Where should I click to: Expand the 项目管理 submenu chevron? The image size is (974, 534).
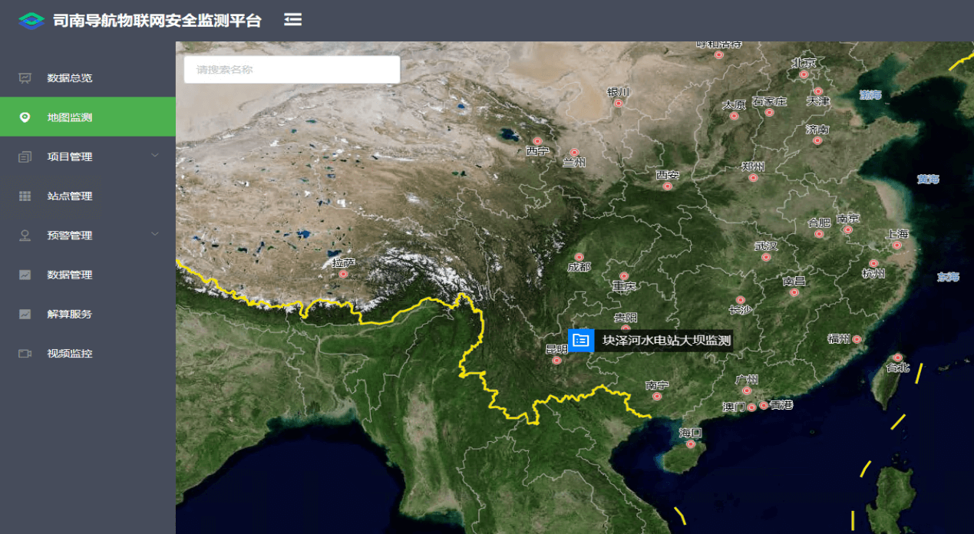155,156
